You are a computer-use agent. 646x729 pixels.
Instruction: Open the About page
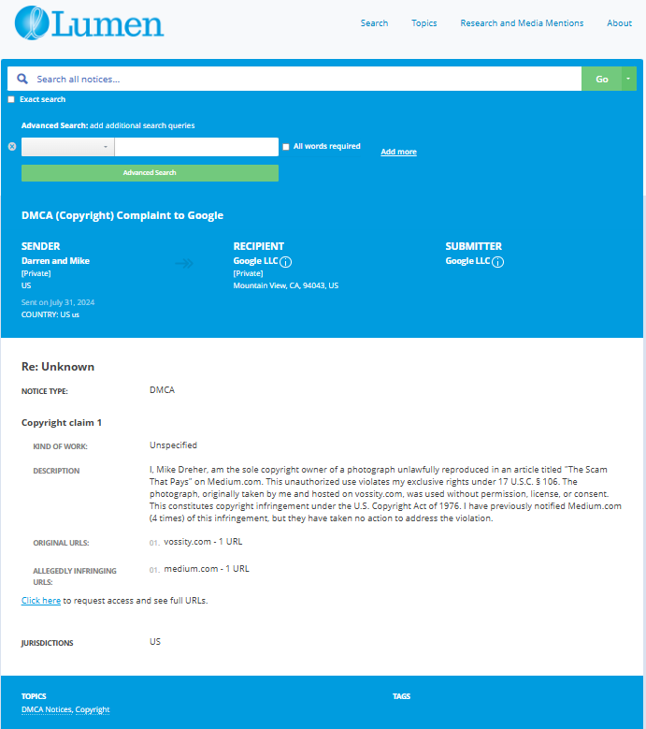click(619, 23)
